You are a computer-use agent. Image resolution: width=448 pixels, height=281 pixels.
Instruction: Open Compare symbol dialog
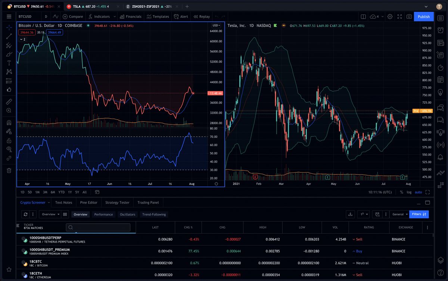73,16
